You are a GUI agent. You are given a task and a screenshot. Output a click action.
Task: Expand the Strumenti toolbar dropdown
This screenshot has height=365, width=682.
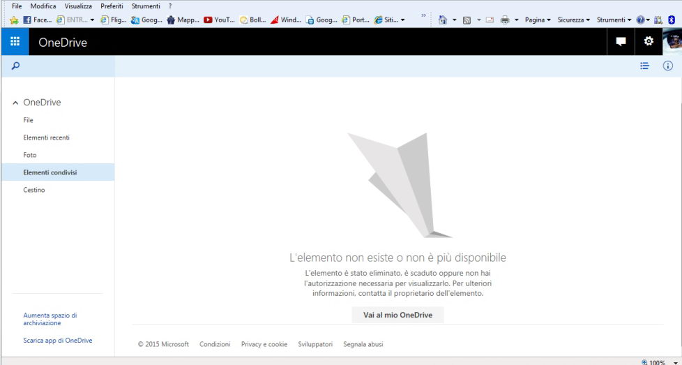coord(614,20)
